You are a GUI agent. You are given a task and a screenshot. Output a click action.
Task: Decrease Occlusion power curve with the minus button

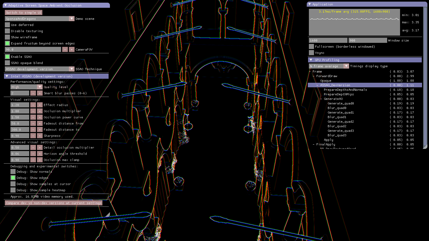pos(33,117)
